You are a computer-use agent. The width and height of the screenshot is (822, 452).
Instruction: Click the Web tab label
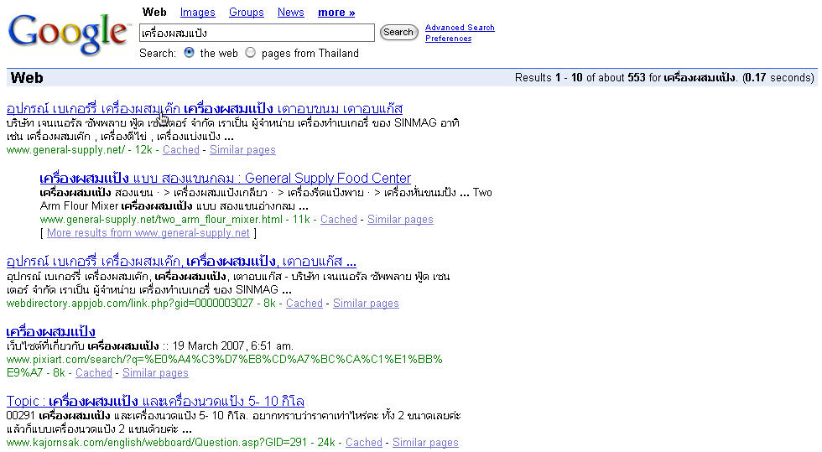click(x=154, y=12)
